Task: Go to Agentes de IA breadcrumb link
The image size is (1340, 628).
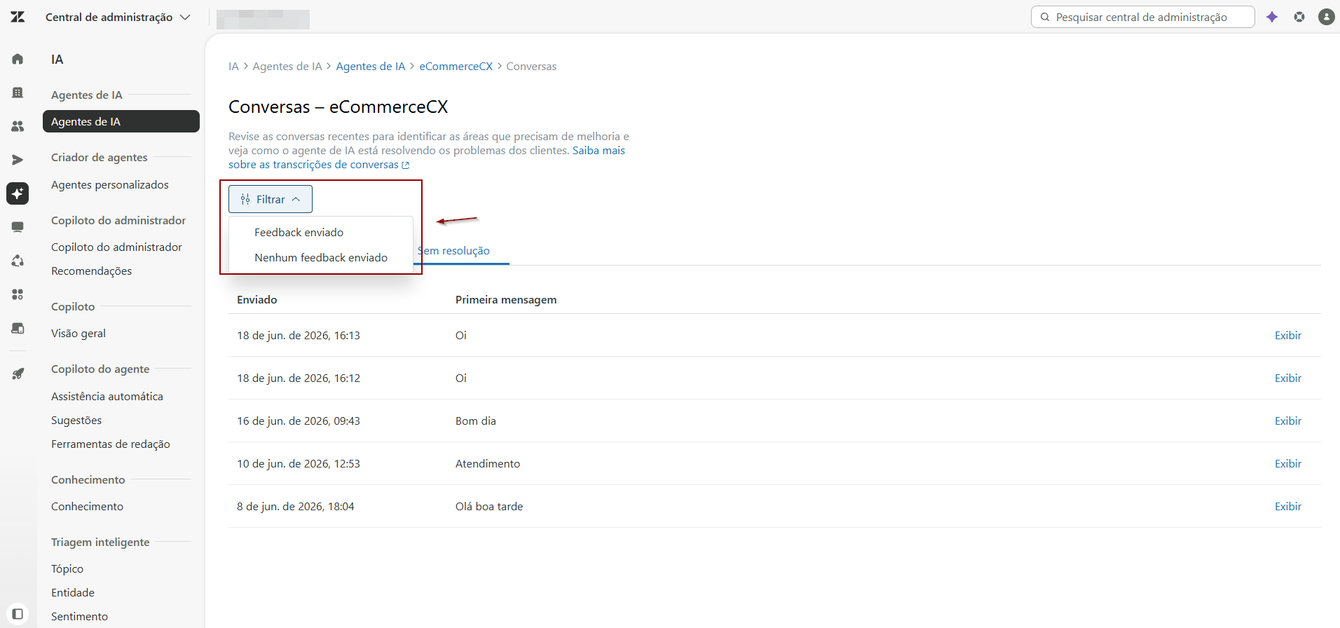Action: pyautogui.click(x=370, y=66)
